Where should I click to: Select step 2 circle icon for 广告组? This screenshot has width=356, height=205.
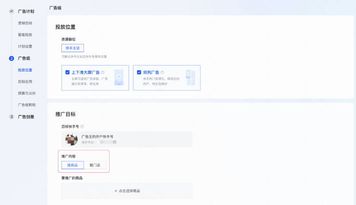(x=11, y=58)
